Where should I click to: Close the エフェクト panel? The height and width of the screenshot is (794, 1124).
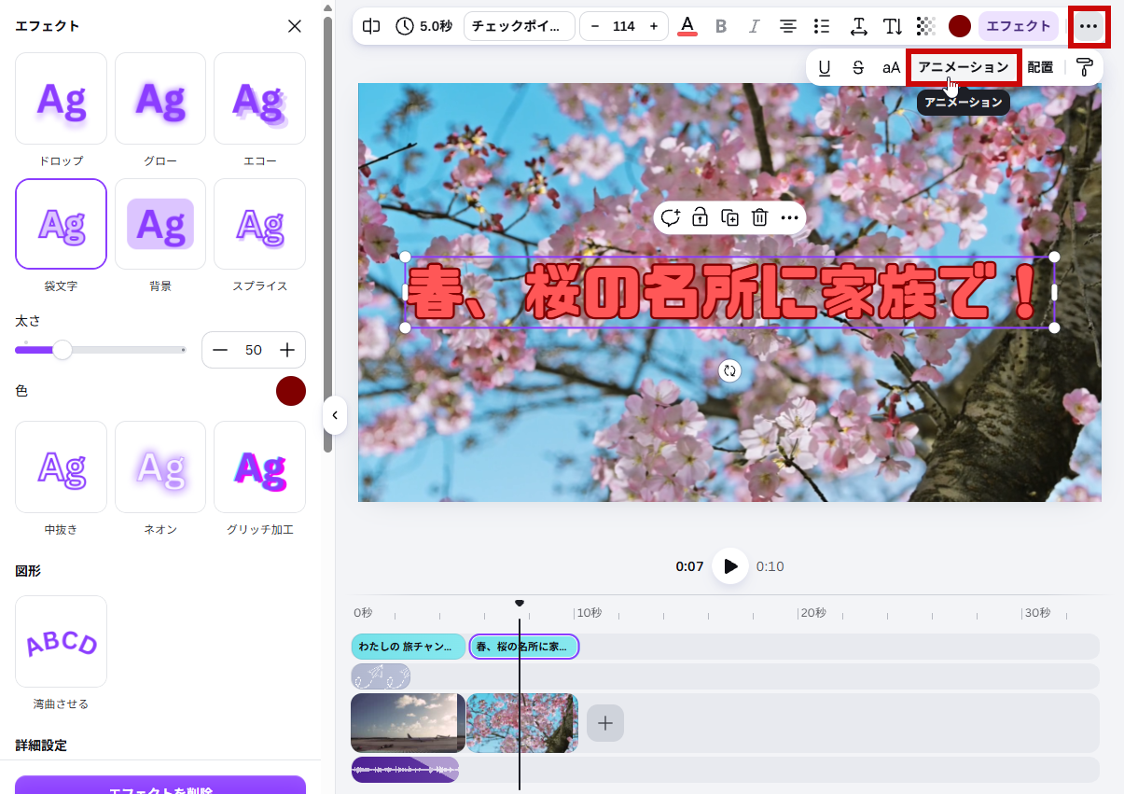(x=295, y=26)
